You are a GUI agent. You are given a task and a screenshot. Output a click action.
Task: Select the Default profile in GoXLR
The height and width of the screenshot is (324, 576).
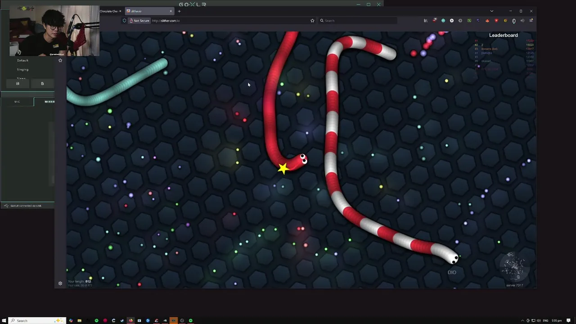pyautogui.click(x=22, y=60)
